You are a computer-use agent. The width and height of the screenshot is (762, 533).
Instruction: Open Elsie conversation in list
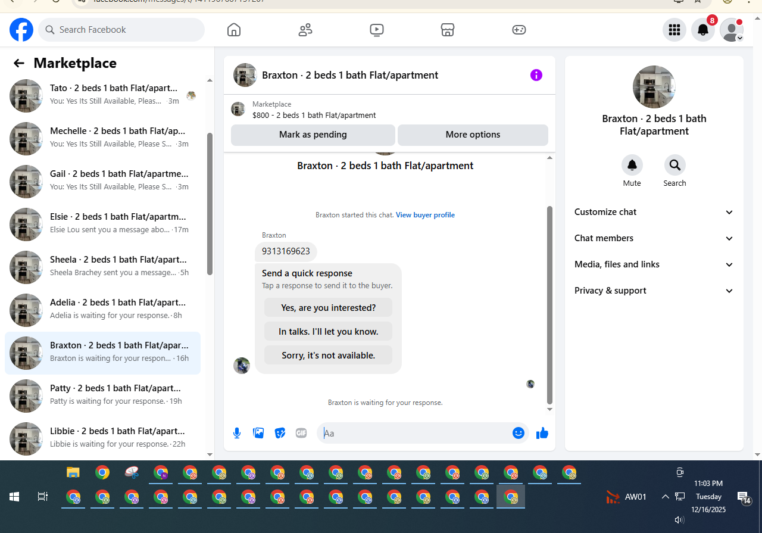click(103, 224)
